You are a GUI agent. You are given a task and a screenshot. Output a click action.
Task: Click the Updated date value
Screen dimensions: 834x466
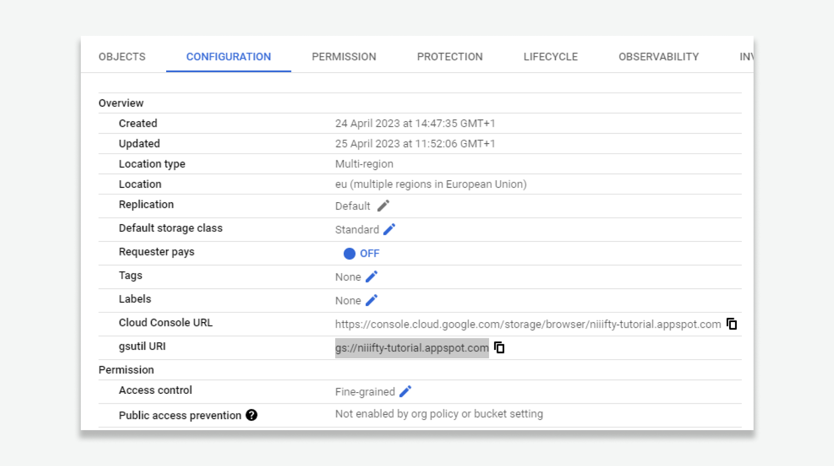415,144
